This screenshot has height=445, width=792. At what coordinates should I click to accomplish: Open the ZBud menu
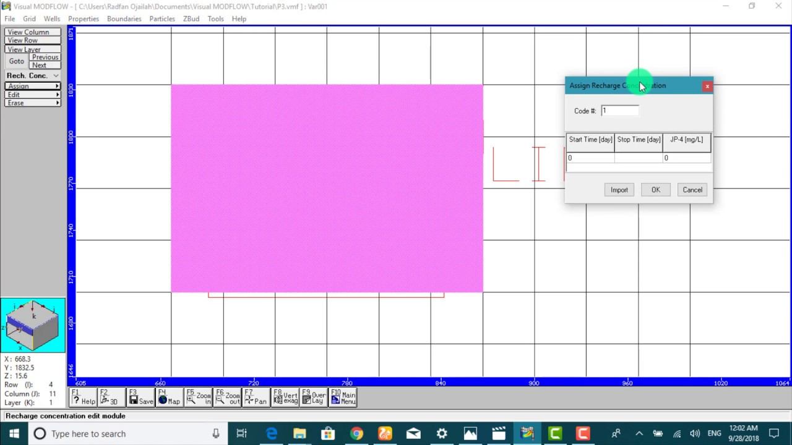191,19
